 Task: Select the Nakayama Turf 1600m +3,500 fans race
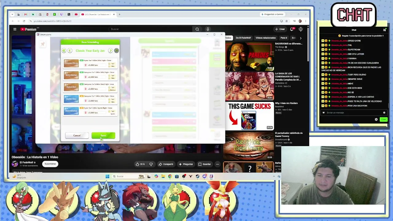click(x=90, y=75)
